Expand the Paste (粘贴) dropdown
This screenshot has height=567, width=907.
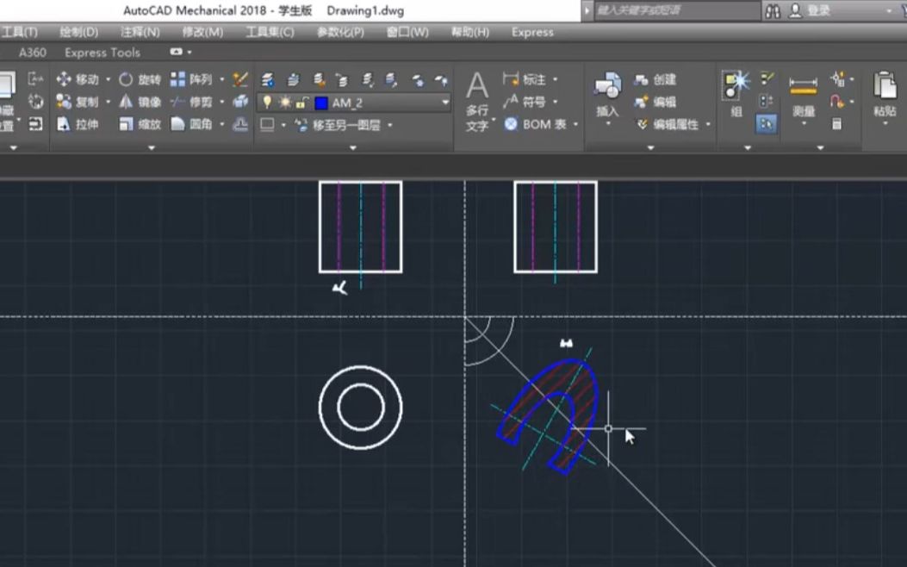(x=885, y=124)
